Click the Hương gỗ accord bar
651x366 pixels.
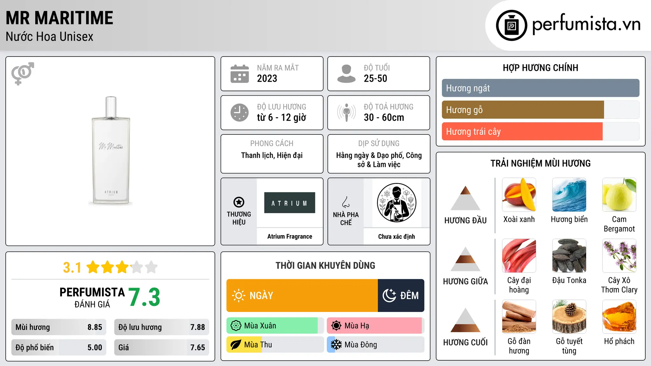tap(540, 110)
